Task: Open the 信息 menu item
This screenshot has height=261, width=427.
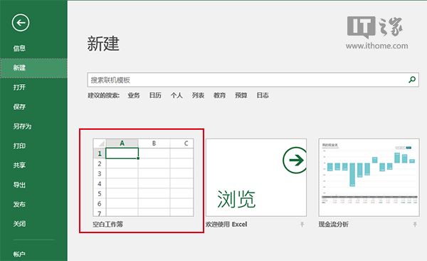Action: [19, 48]
